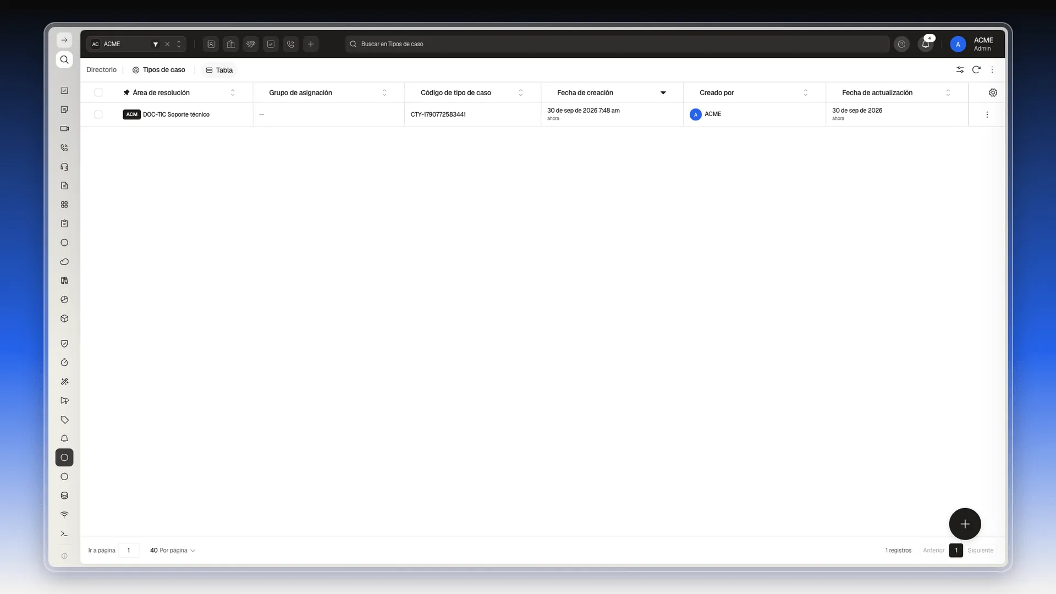Click the handshake icon in top toolbar
Screen dimensions: 1056x594
(x=251, y=44)
